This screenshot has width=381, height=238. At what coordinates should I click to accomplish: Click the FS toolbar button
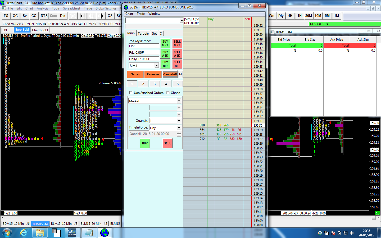6,16
